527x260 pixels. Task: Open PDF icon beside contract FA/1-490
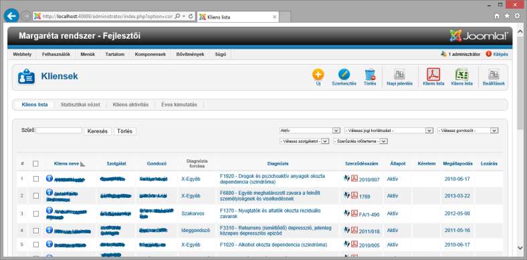[354, 213]
